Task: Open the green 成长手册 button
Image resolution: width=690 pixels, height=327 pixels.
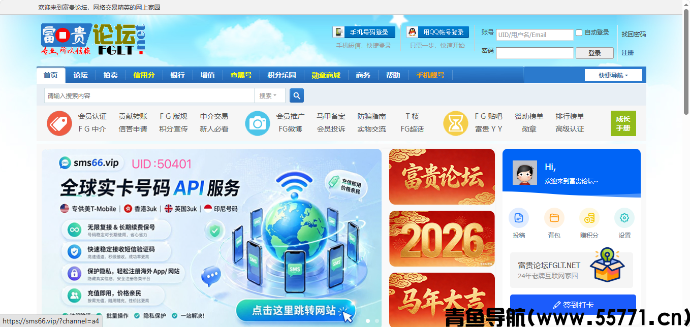Action: (x=623, y=123)
